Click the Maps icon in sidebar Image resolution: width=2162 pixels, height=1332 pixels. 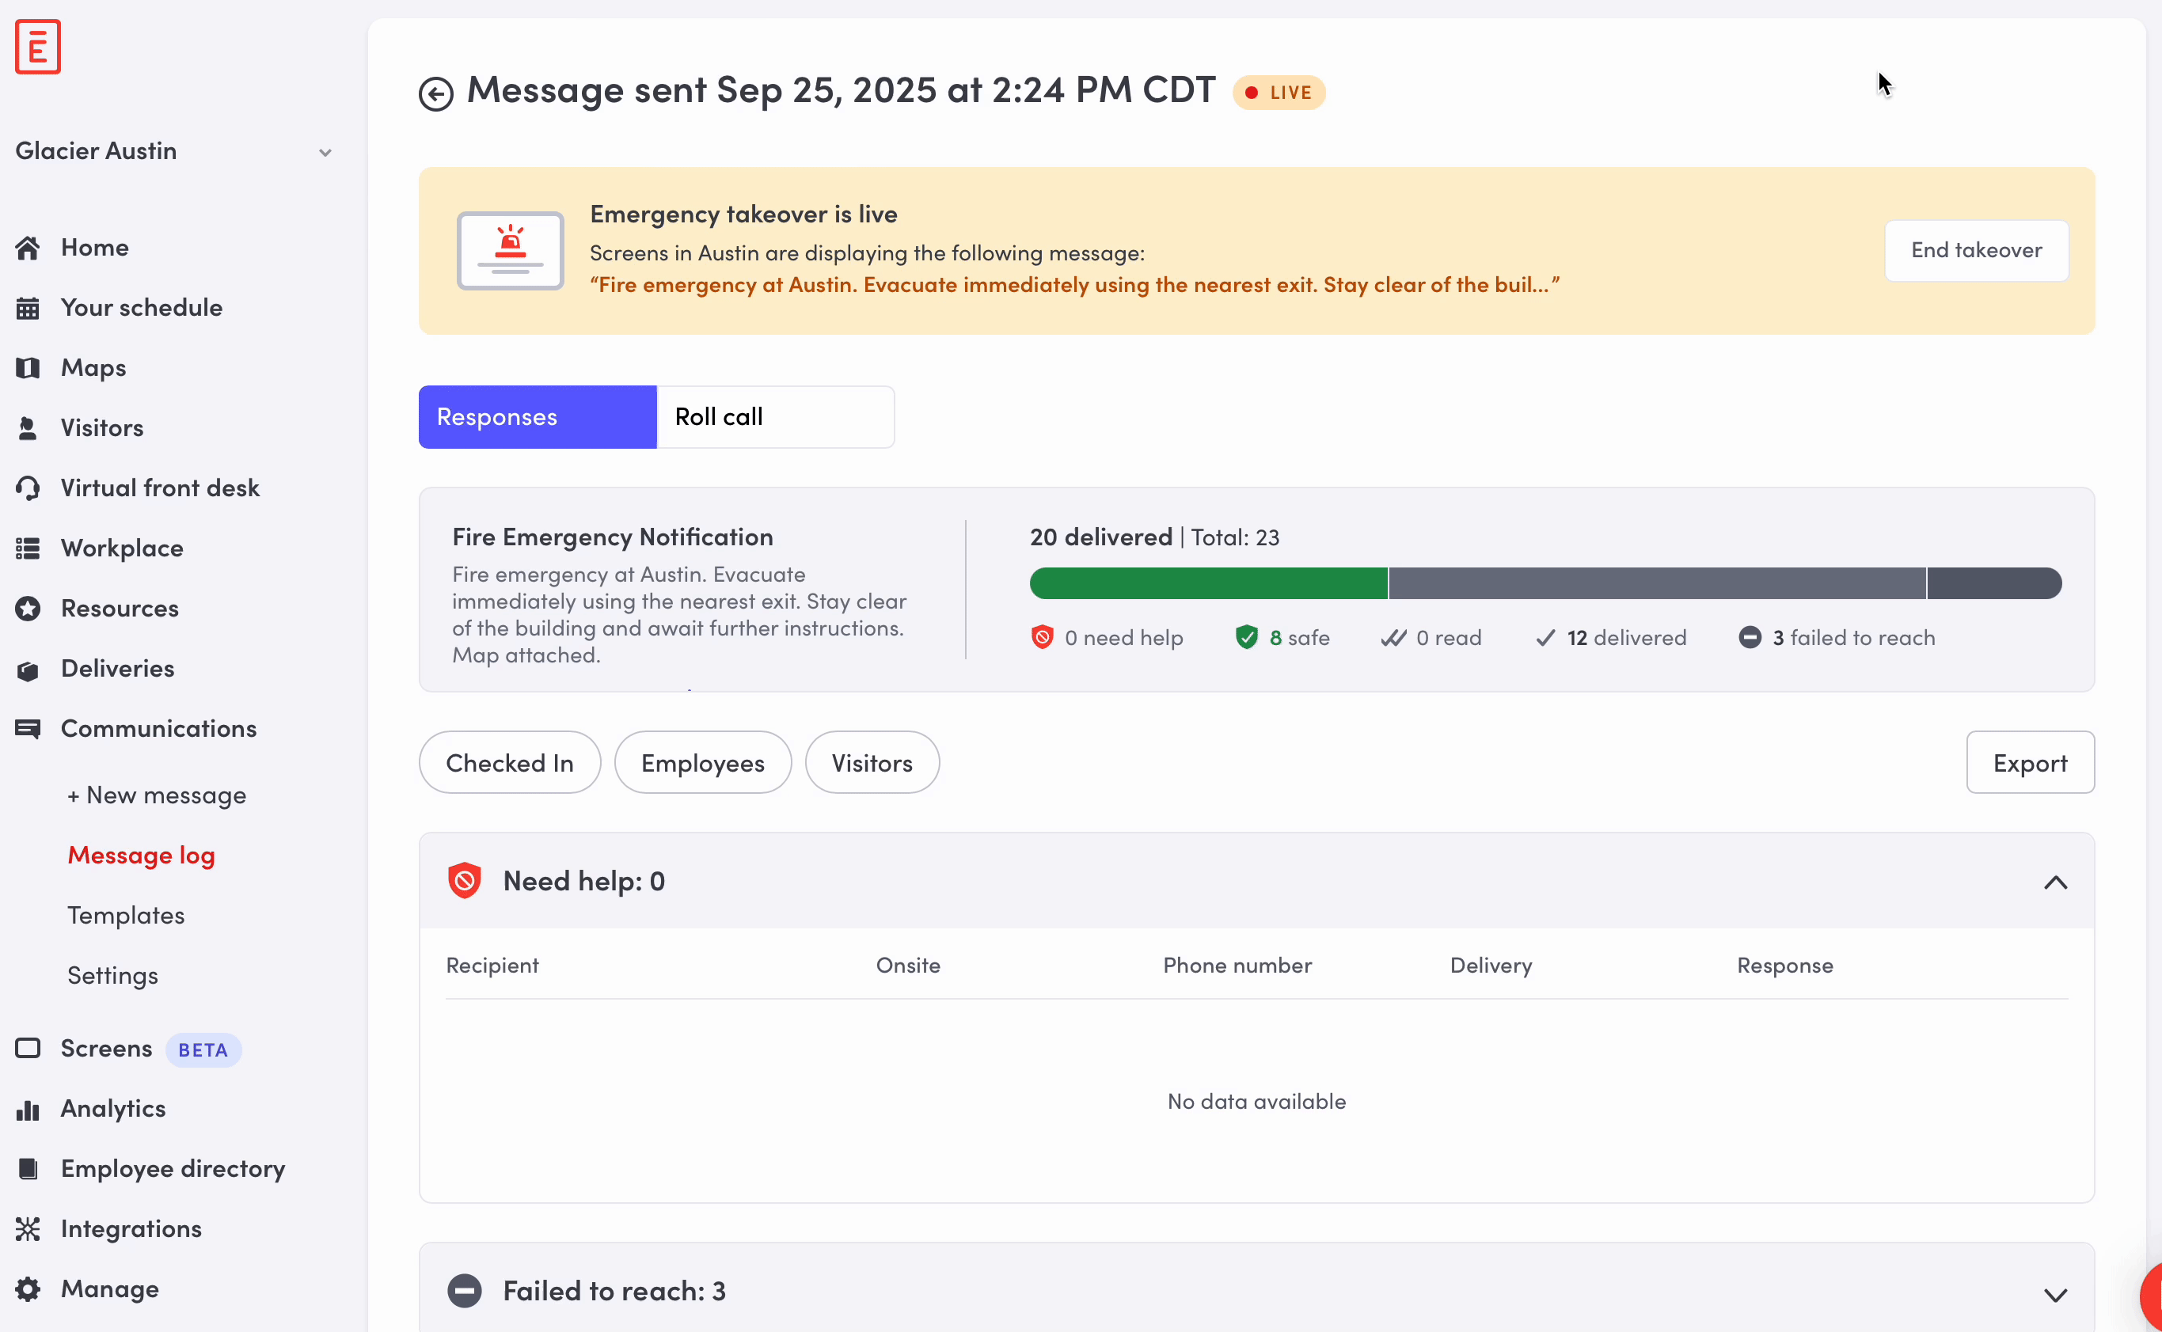[x=27, y=368]
